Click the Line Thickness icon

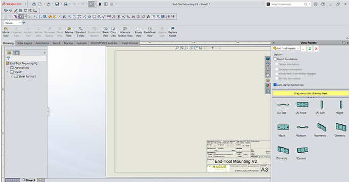pyautogui.click(x=20, y=11)
